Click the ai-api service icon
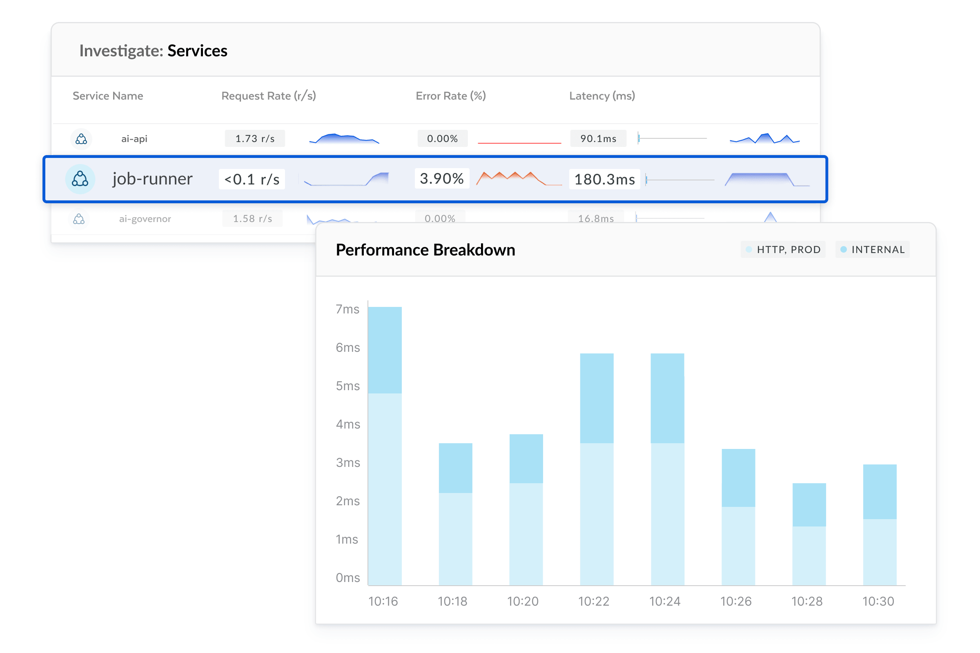Screen dimensions: 980x653 (81, 139)
